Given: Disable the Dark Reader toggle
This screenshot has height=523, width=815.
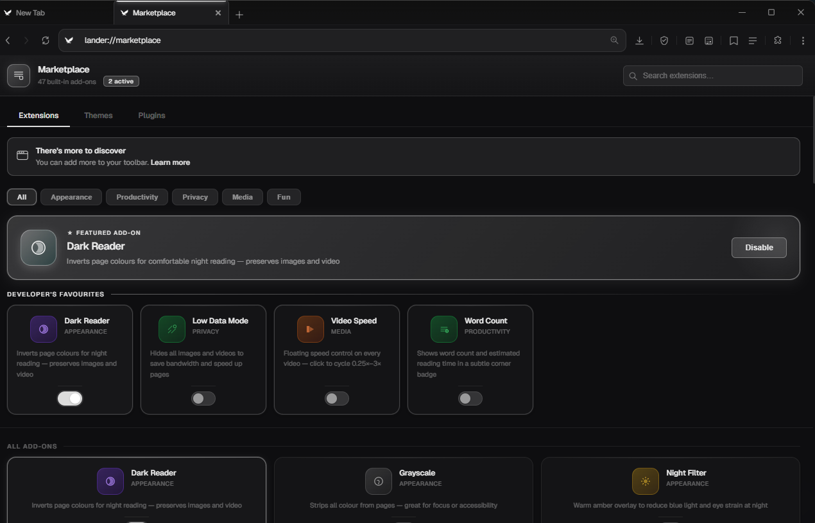Looking at the screenshot, I should [70, 398].
